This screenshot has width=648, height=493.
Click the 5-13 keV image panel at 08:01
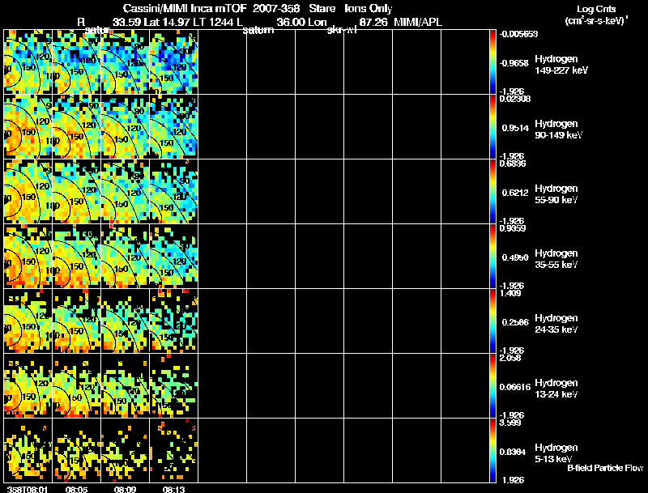click(x=28, y=451)
